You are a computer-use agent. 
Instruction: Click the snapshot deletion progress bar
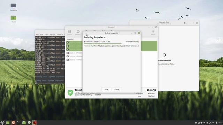(x=111, y=44)
